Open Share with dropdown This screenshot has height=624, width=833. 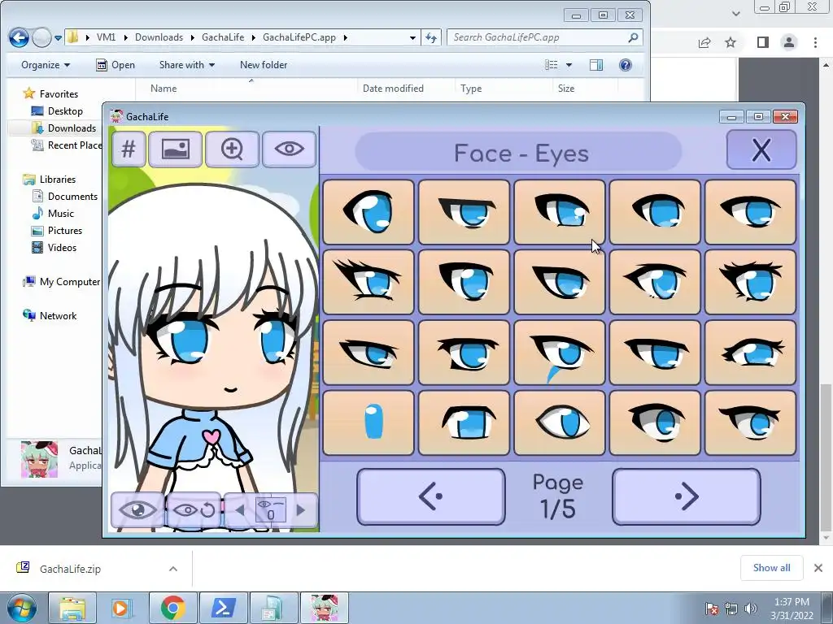[x=187, y=65]
